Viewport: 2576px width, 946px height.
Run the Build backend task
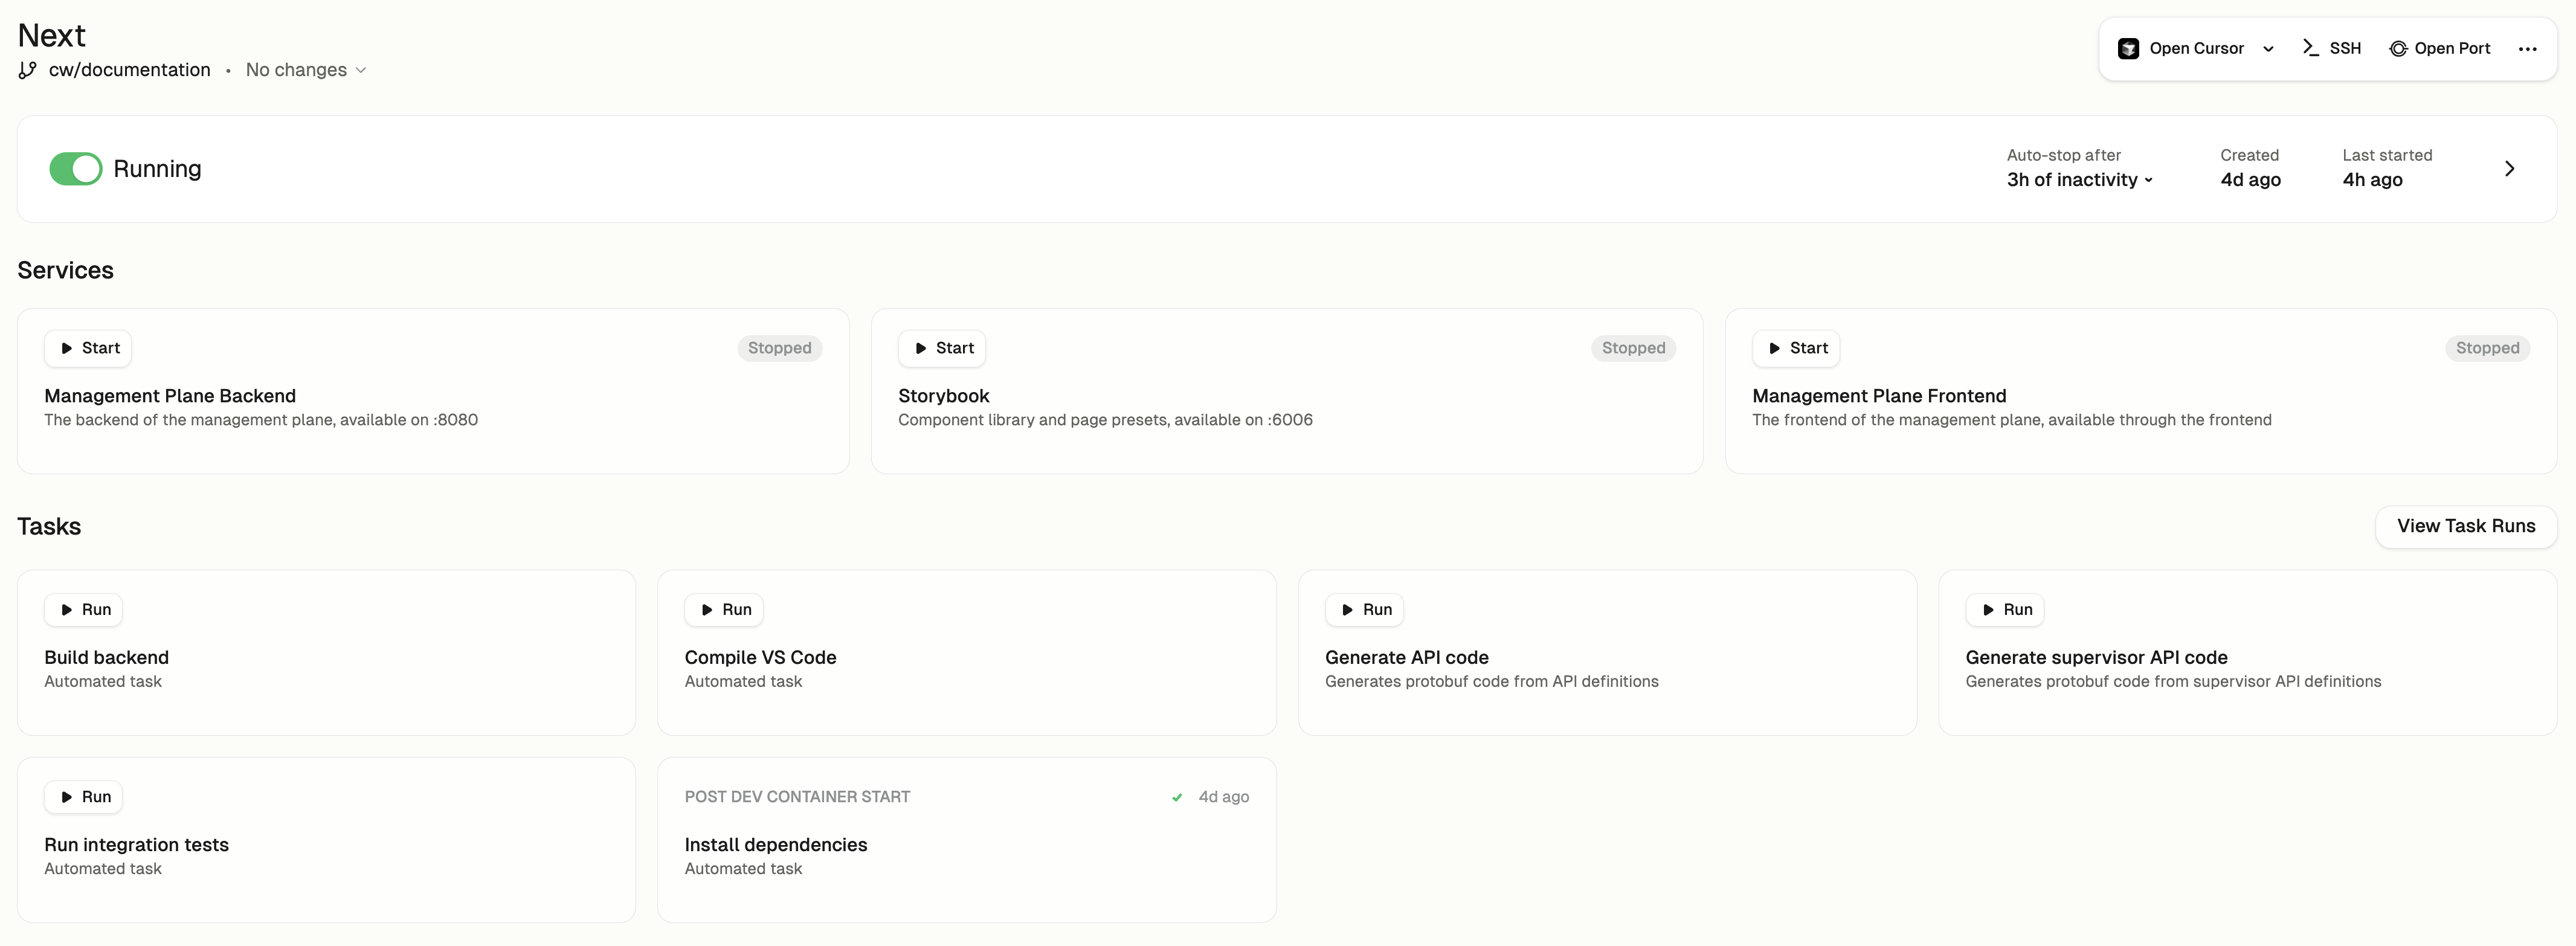[x=84, y=610]
